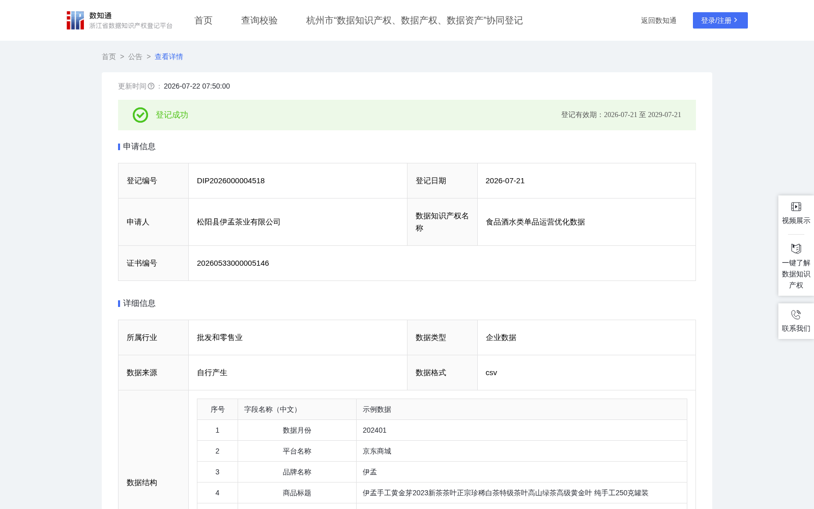Click the 登录/注册 button
This screenshot has height=509, width=814.
pos(720,20)
